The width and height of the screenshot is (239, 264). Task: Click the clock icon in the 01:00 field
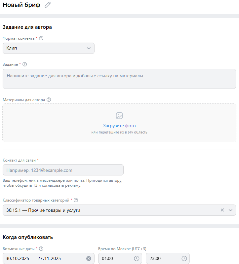tap(137, 258)
